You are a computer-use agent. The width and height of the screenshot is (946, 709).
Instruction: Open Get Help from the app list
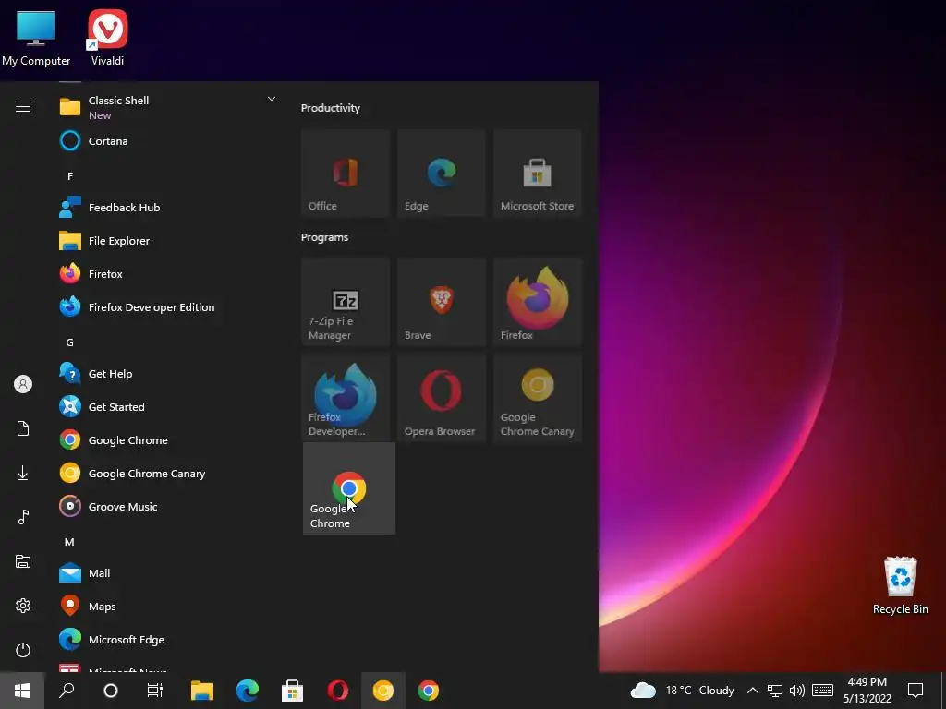click(x=168, y=374)
